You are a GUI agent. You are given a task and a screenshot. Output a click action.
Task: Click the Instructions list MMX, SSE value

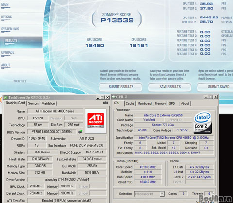(174, 152)
